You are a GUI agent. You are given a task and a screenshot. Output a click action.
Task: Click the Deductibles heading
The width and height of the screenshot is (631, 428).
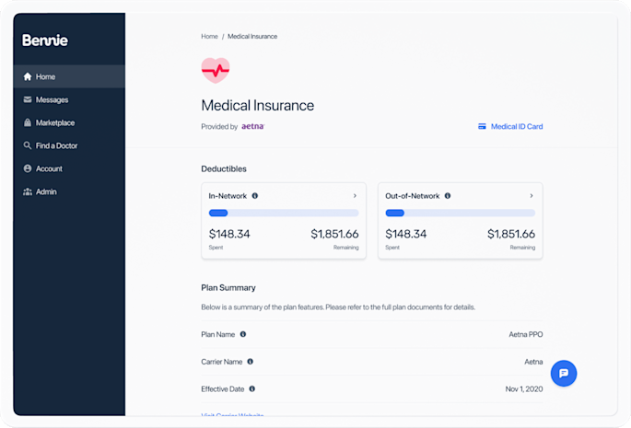[224, 169]
